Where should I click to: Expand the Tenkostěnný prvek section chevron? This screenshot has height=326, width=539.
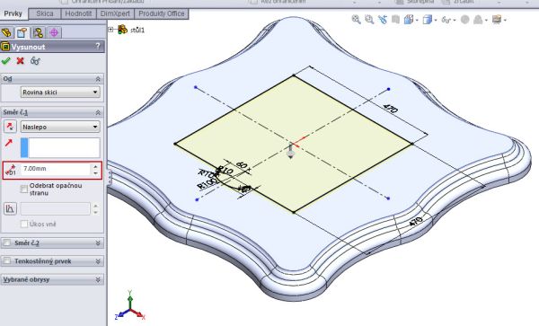click(x=98, y=261)
